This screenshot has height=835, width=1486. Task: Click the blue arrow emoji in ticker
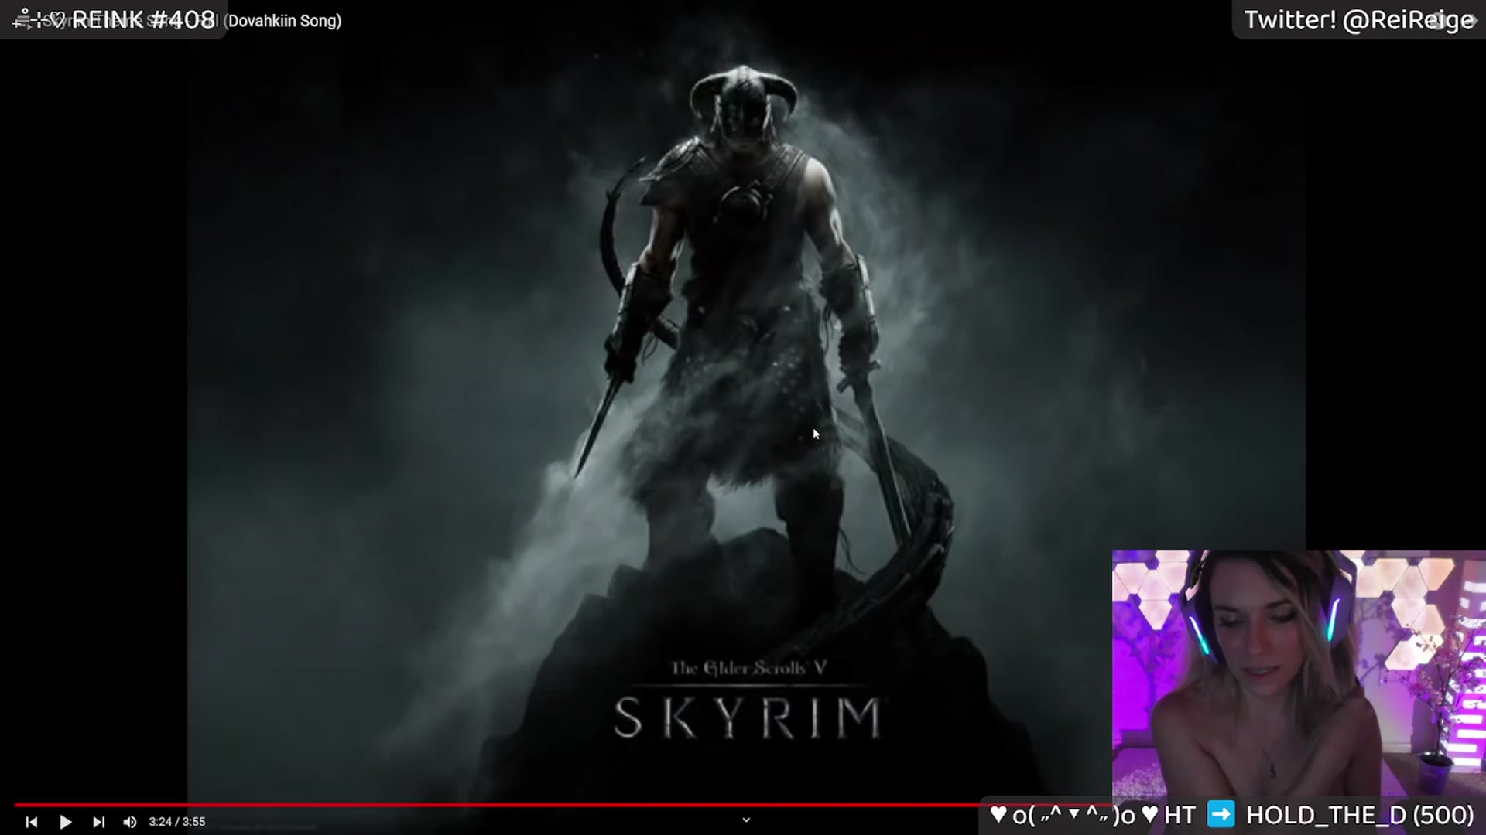click(x=1221, y=815)
